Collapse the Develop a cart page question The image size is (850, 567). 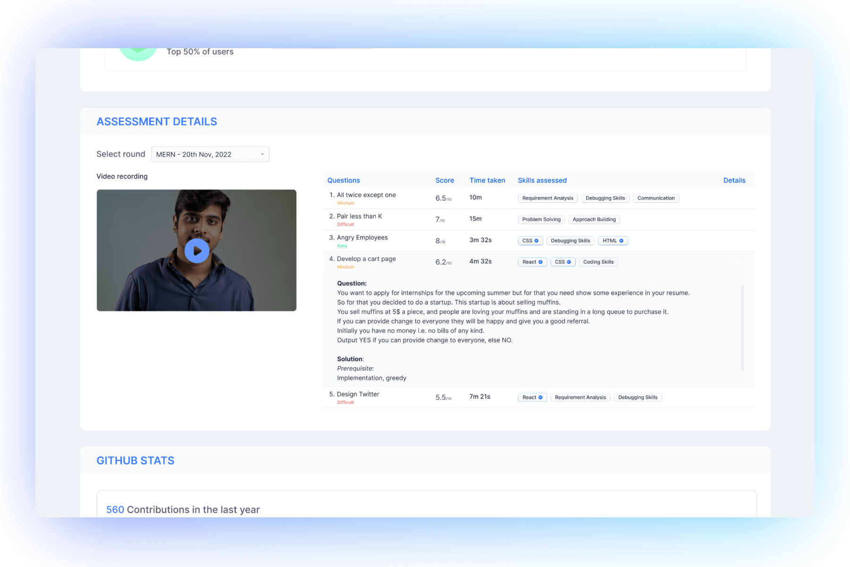[738, 262]
